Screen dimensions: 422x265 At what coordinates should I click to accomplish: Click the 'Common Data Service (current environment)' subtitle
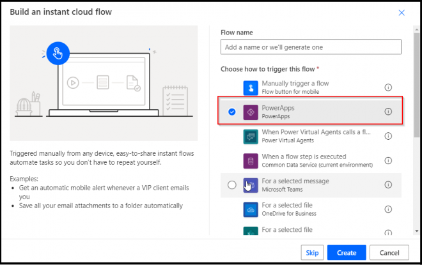[x=317, y=165]
